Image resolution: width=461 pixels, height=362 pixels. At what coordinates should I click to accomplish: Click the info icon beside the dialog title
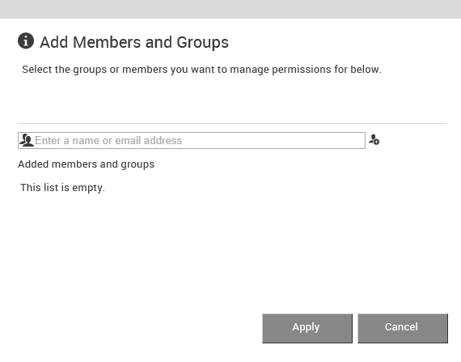point(26,40)
